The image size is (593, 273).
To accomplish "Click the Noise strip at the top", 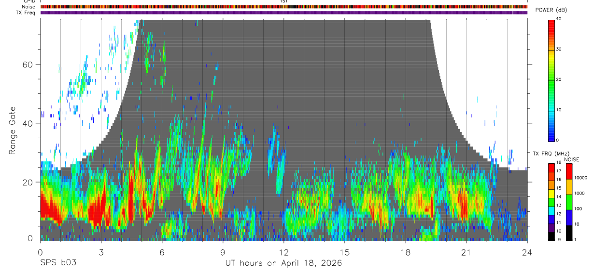I will (284, 7).
